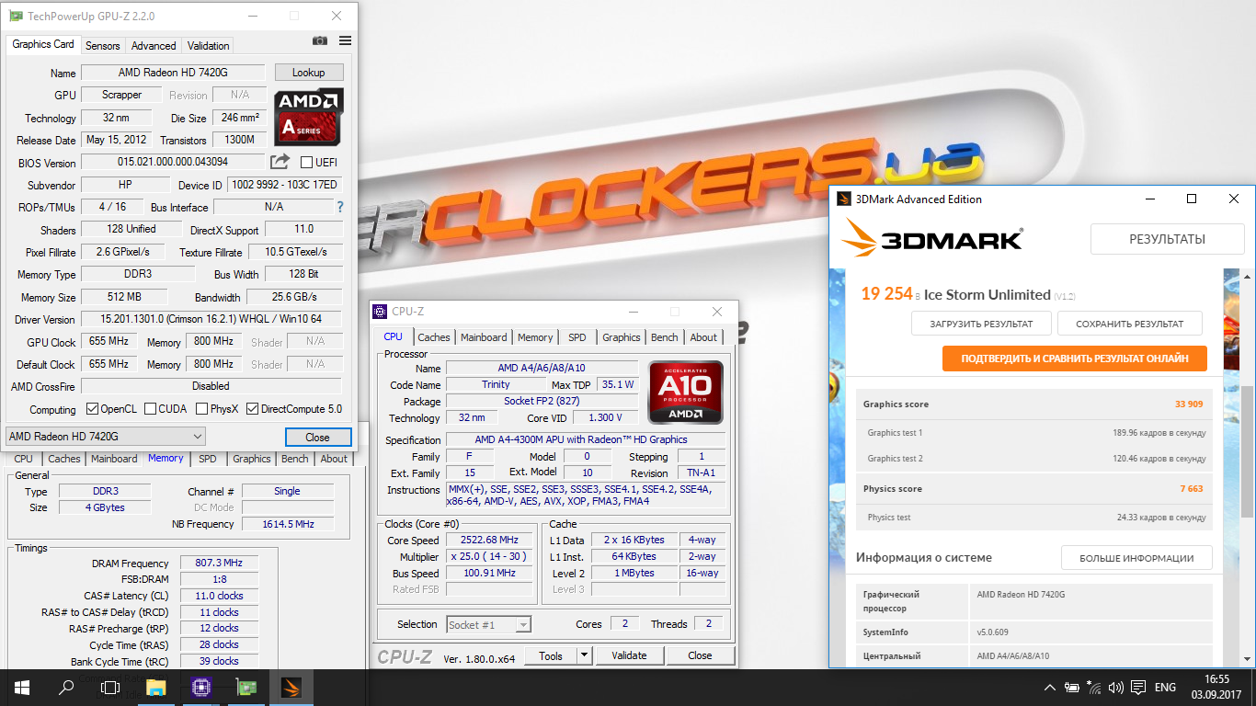Click CPU-Z Close button
This screenshot has height=706, width=1256.
[700, 655]
